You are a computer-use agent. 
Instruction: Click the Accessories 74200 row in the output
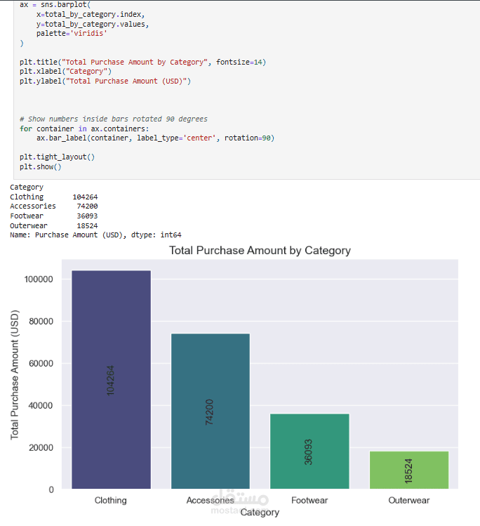[54, 206]
